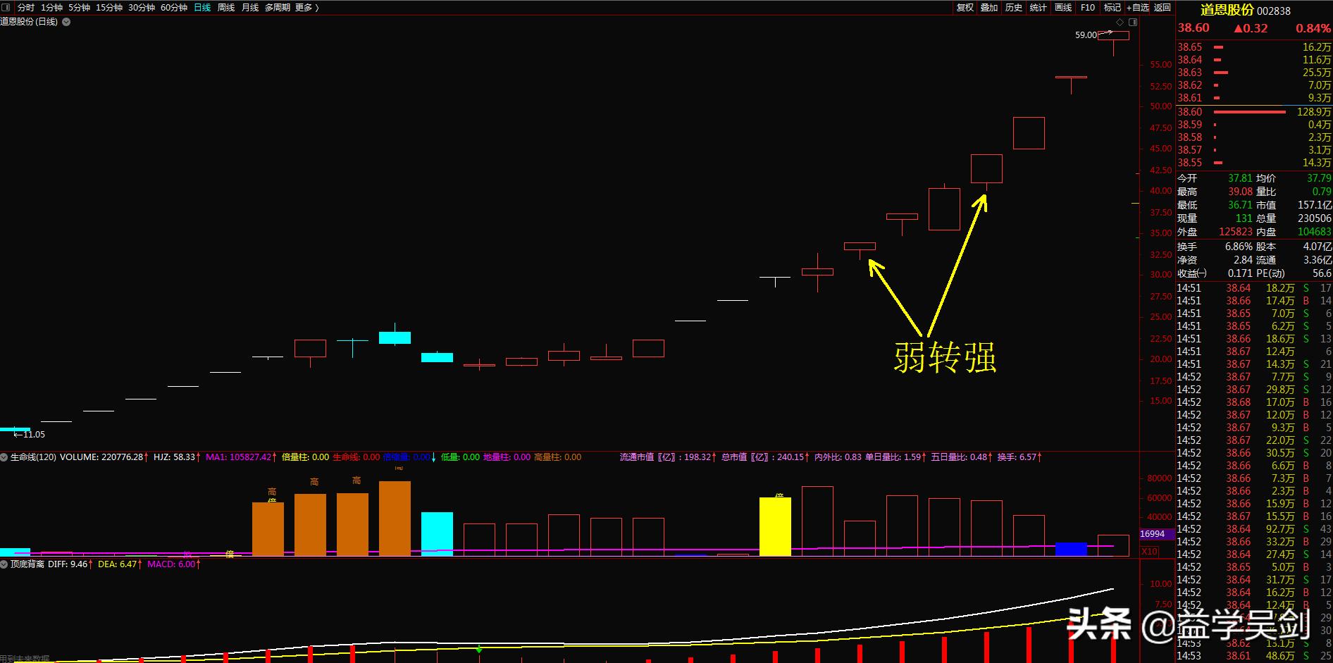Click the 市值 value 157.1亿
The width and height of the screenshot is (1333, 663).
tap(1315, 205)
